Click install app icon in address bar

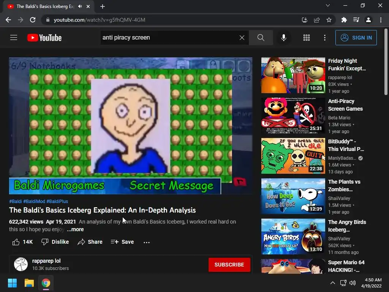pyautogui.click(x=304, y=20)
